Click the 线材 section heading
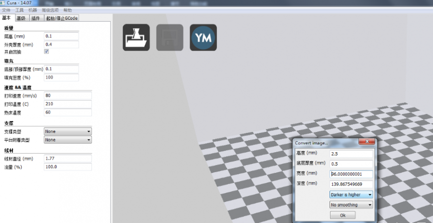433x223 pixels. pos(9,151)
